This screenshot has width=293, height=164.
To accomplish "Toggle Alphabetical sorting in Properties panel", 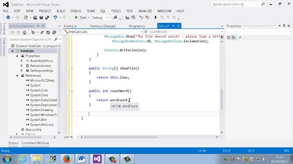I will pyautogui.click(x=234, y=37).
